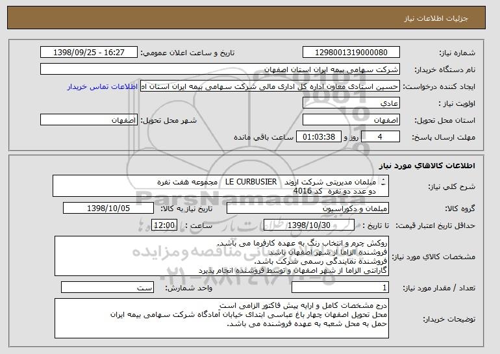Select the label شهر محل تحویل

click(169, 121)
